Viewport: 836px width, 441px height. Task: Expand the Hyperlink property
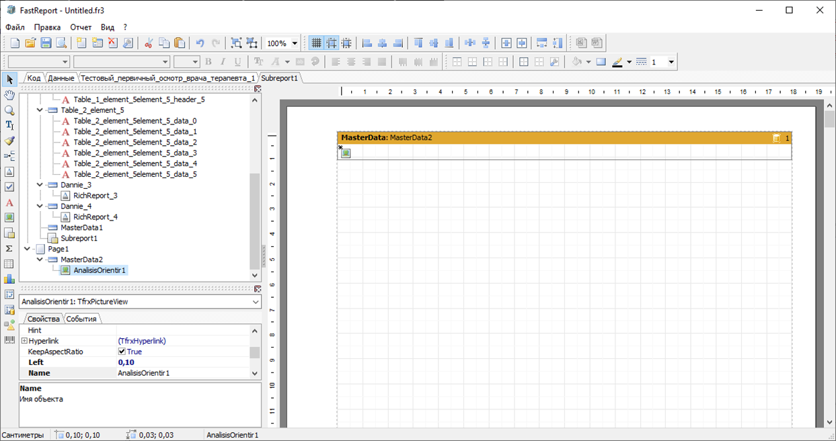pyautogui.click(x=24, y=342)
